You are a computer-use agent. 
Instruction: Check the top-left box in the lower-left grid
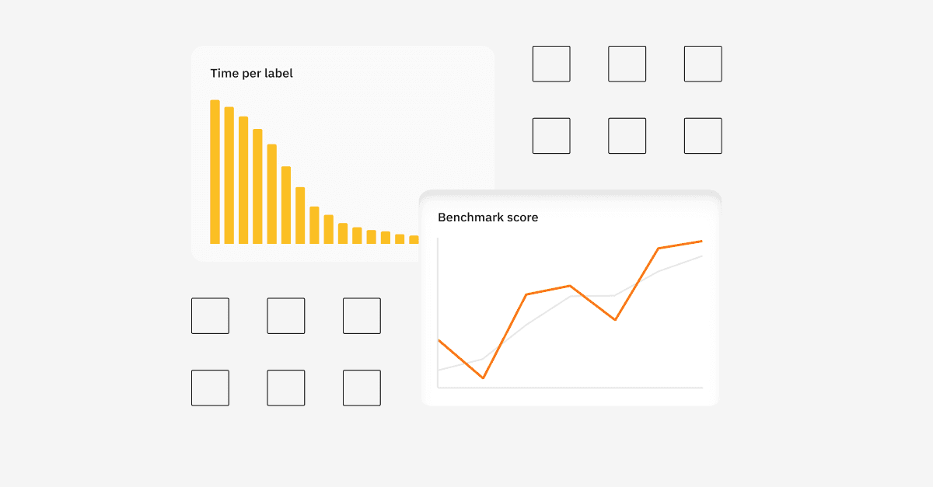[x=210, y=316]
